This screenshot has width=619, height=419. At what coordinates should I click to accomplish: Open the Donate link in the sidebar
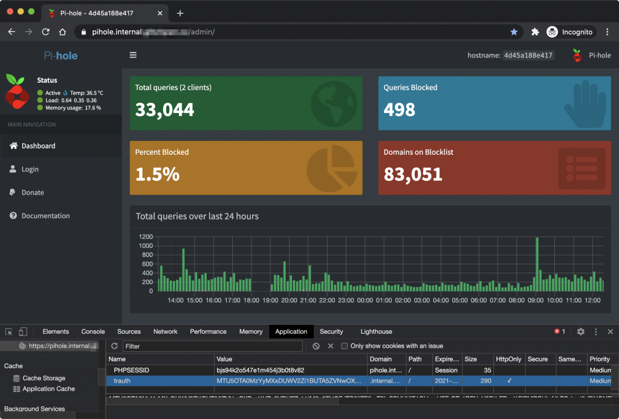pos(33,192)
